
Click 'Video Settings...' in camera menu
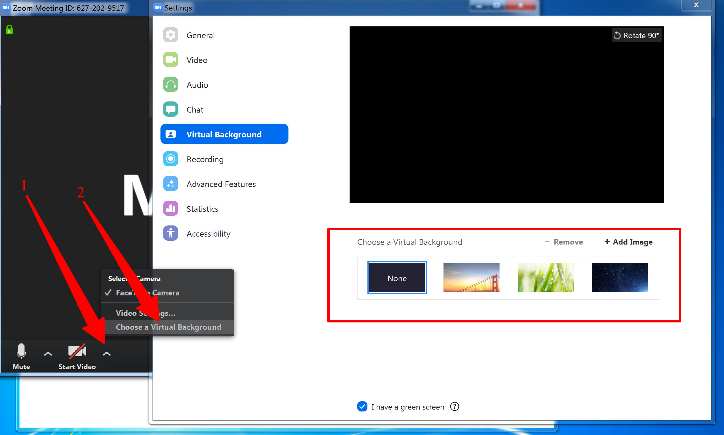(x=145, y=313)
